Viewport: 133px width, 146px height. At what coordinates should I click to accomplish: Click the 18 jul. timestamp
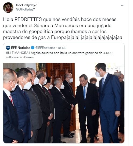point(62,48)
